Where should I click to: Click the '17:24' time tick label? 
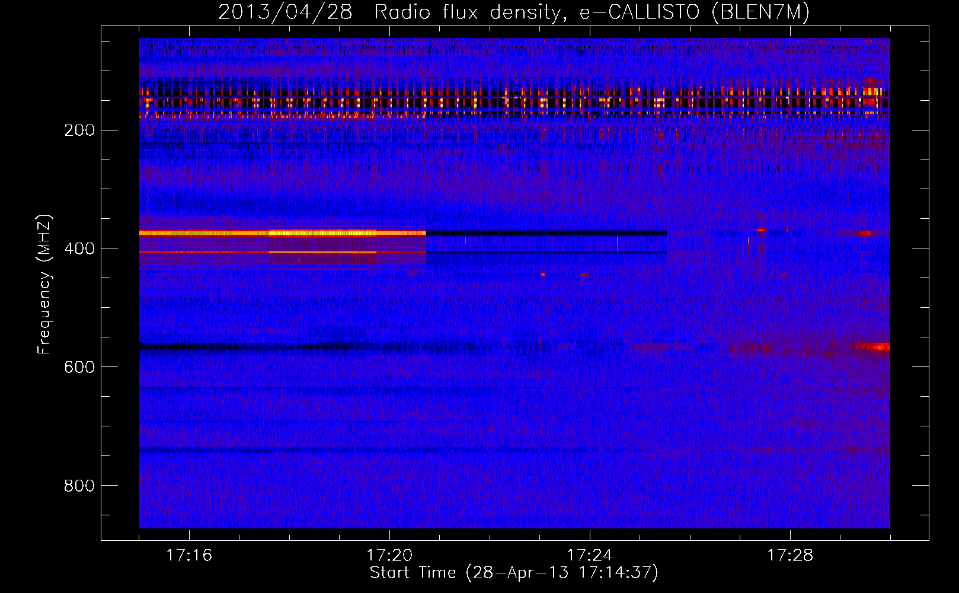point(590,556)
